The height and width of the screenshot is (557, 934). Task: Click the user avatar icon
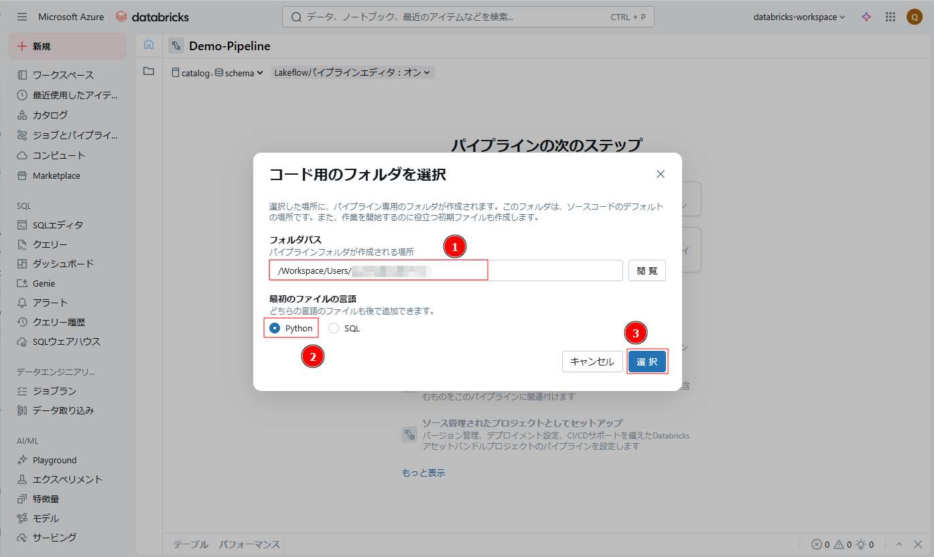915,17
